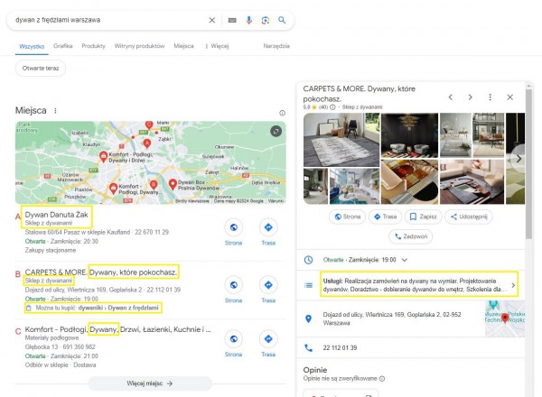Go to previous place in details panel
Image resolution: width=542 pixels, height=397 pixels.
(451, 97)
